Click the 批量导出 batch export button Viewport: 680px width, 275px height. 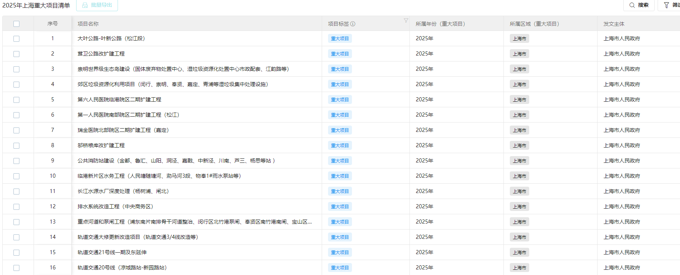tap(97, 5)
